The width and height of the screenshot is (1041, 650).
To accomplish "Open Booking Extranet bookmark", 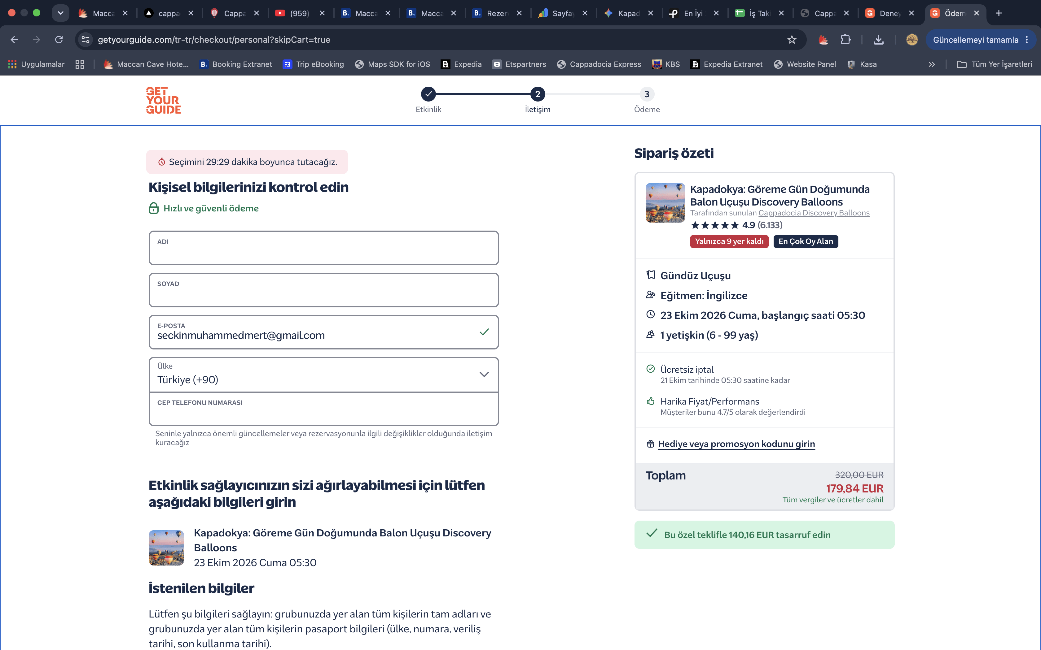I will [x=236, y=64].
